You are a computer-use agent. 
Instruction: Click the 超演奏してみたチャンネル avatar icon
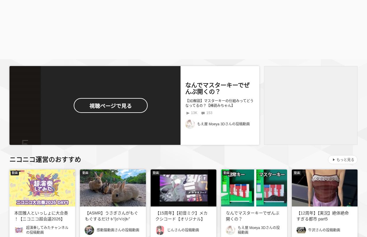pos(19,230)
